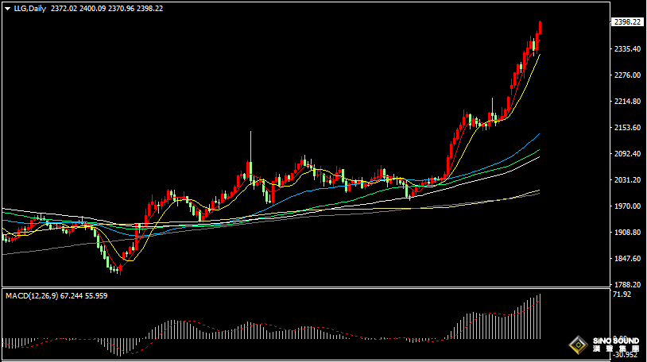Click the lowest candlestick near 1820 bottom
The width and height of the screenshot is (647, 362).
tap(118, 268)
